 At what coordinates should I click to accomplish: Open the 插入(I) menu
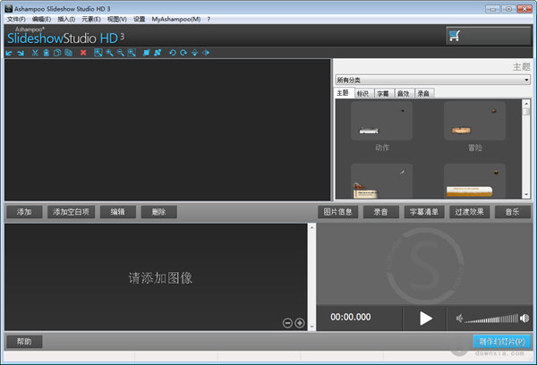66,19
